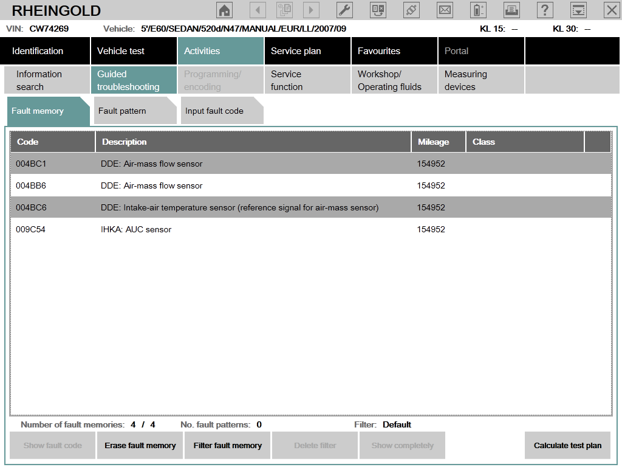Select the Activities menu

(220, 51)
